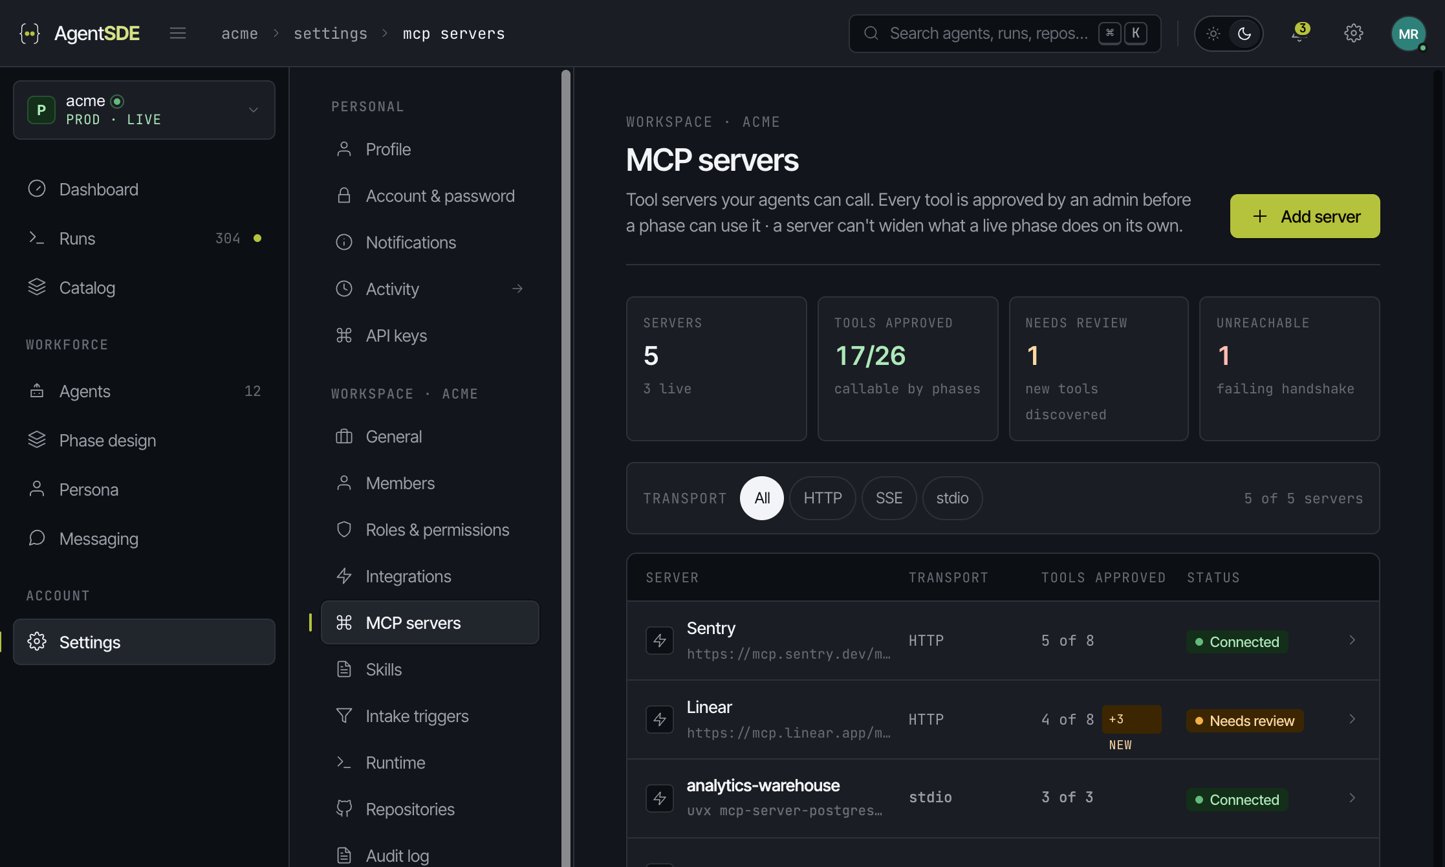1445x867 pixels.
Task: Open Dashboard in left sidebar
Action: pyautogui.click(x=144, y=190)
